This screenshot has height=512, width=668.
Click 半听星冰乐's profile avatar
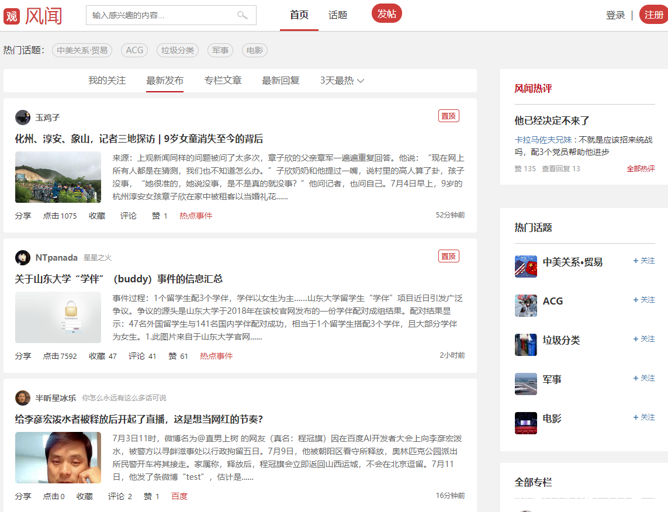click(x=23, y=398)
